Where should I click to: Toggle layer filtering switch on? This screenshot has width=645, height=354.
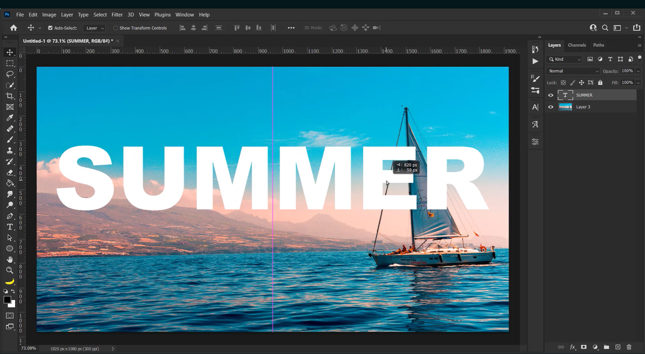click(639, 58)
